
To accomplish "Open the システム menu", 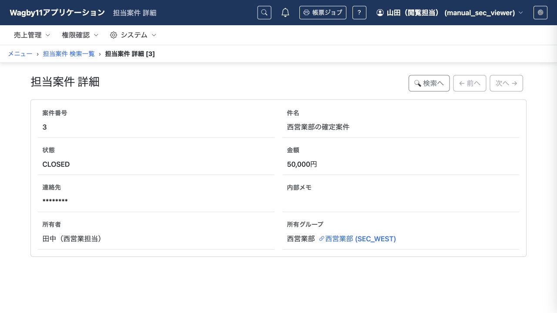I will [133, 35].
